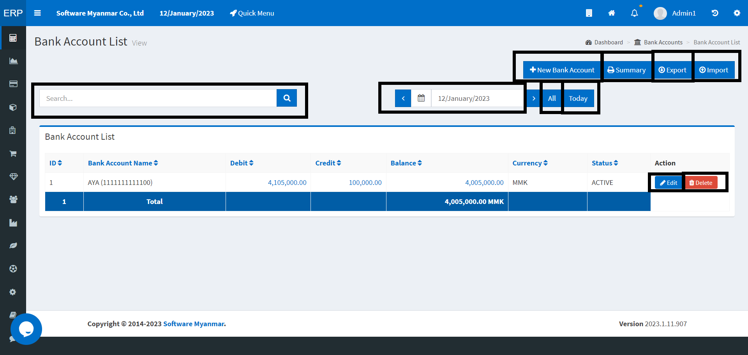Sort table by Balance column
Viewport: 748px width, 355px height.
click(406, 163)
